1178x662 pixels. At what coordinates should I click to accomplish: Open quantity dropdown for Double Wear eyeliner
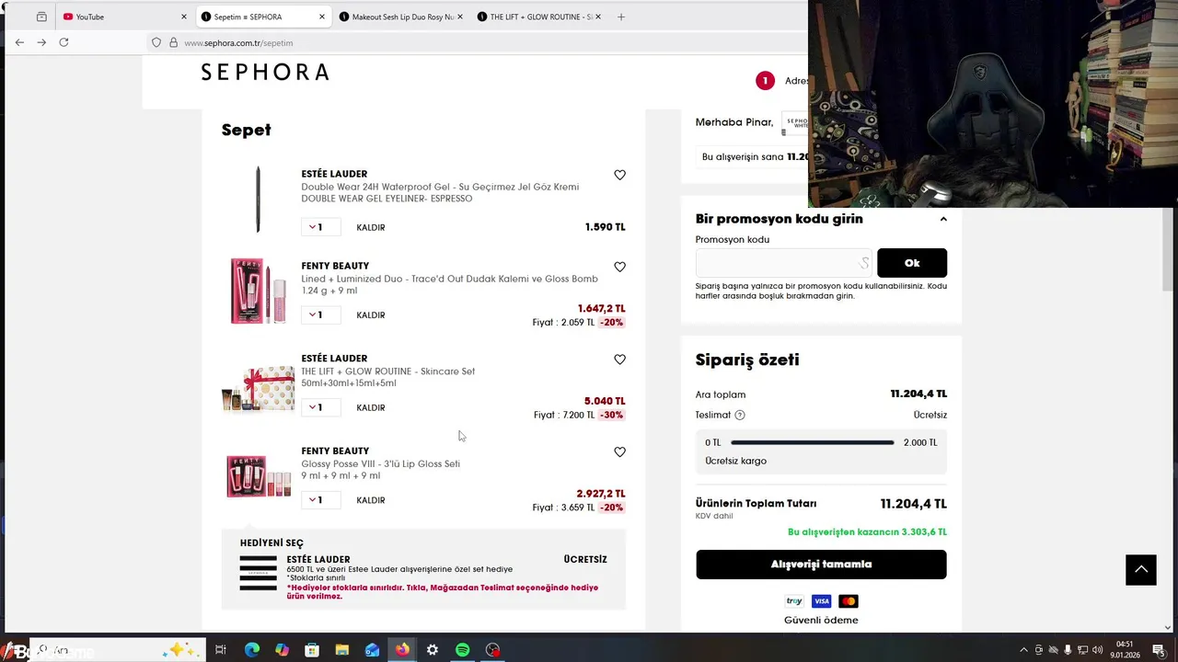pos(321,227)
